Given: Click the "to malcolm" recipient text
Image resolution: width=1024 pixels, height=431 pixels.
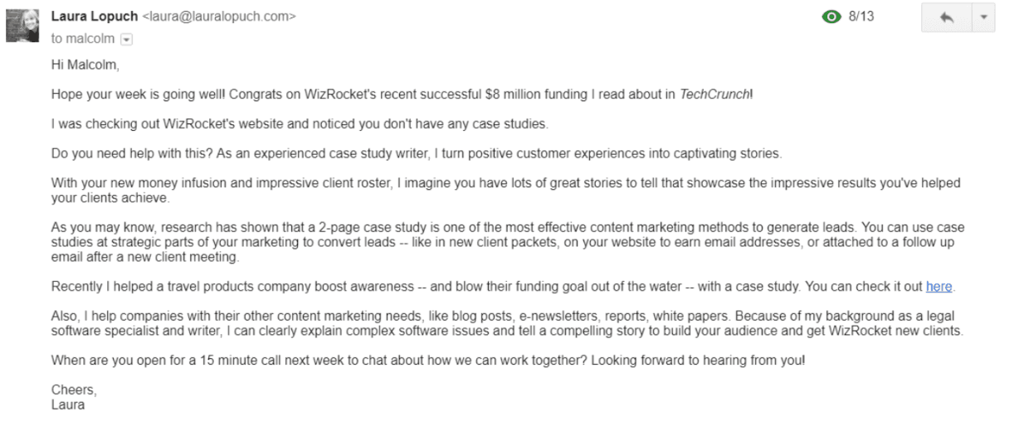Looking at the screenshot, I should click(83, 39).
